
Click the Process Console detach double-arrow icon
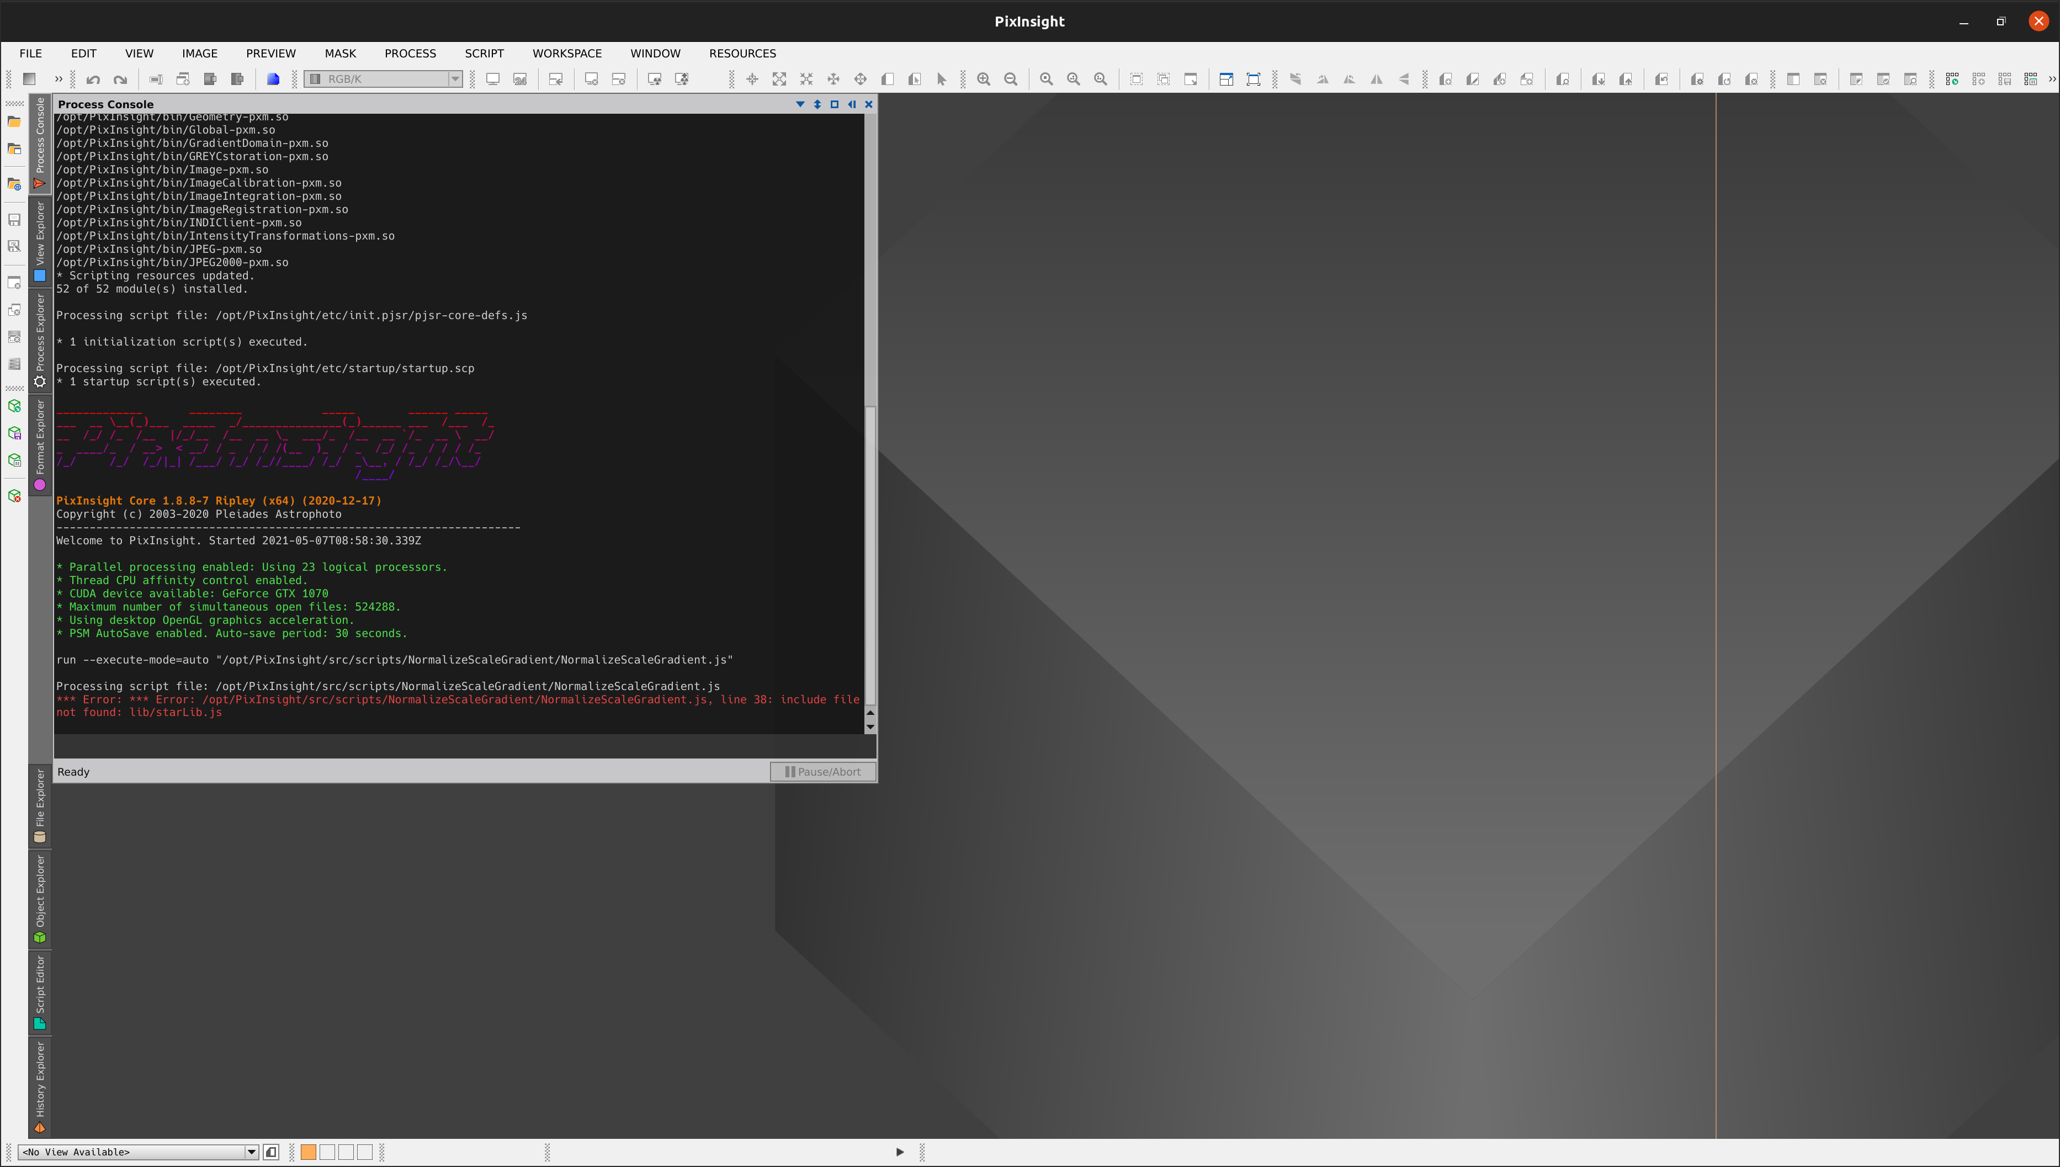tap(816, 104)
